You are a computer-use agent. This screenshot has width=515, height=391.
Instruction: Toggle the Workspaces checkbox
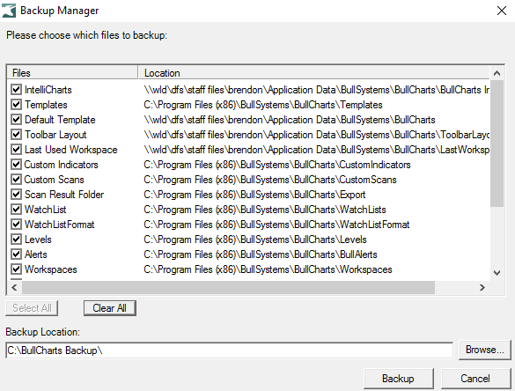[16, 269]
